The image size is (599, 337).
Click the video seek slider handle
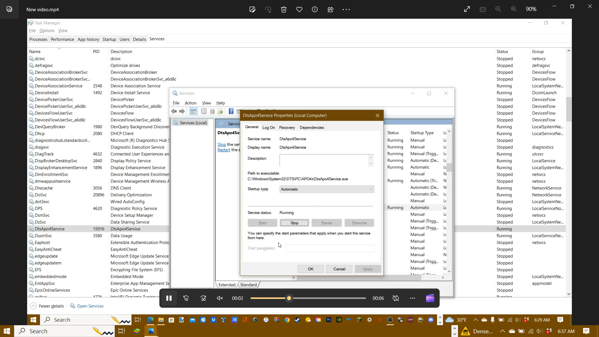point(289,298)
